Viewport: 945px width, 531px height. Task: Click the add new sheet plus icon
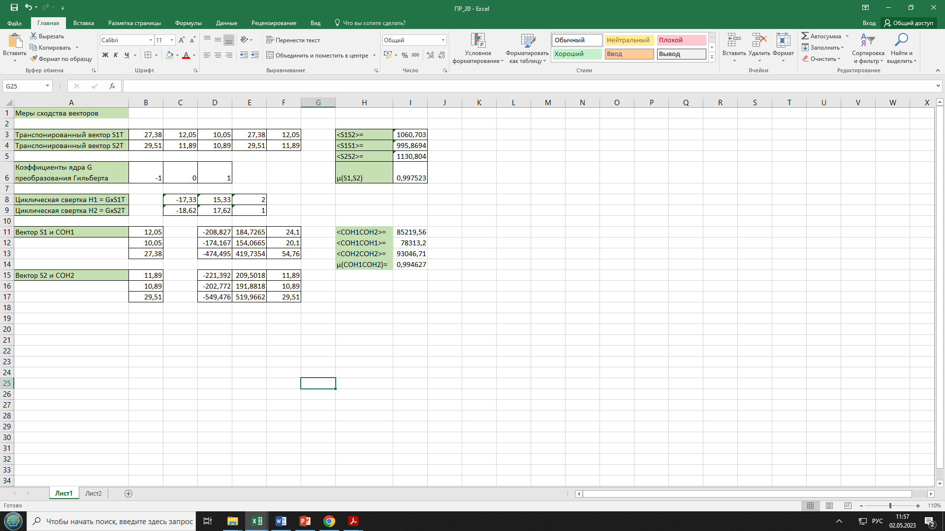coord(128,494)
